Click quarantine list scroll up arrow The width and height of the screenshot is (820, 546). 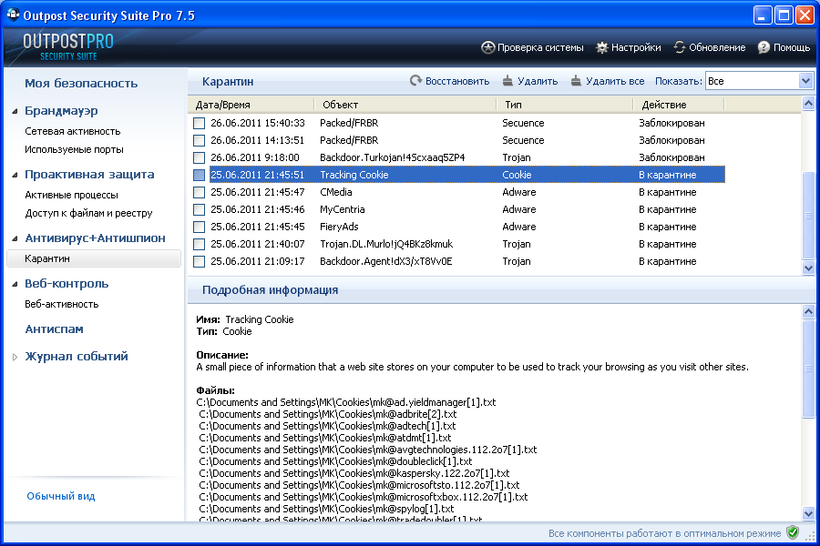point(808,104)
